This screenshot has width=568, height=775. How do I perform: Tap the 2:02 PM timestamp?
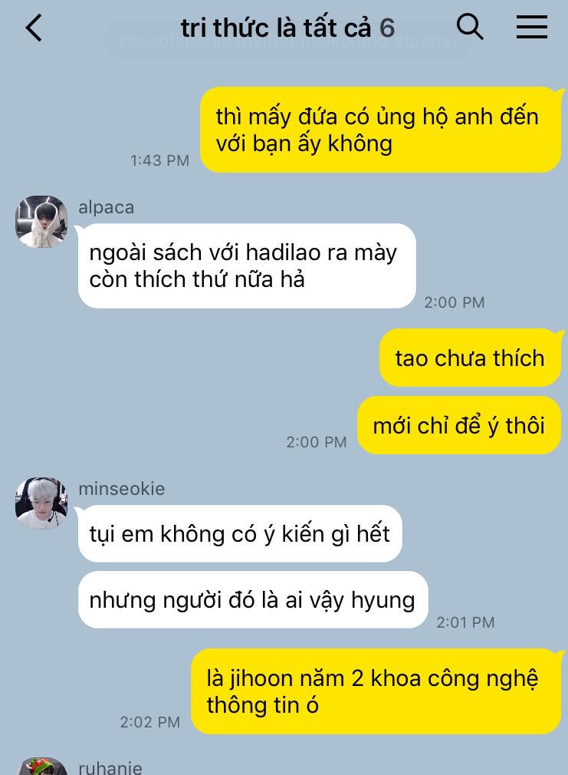tap(150, 722)
